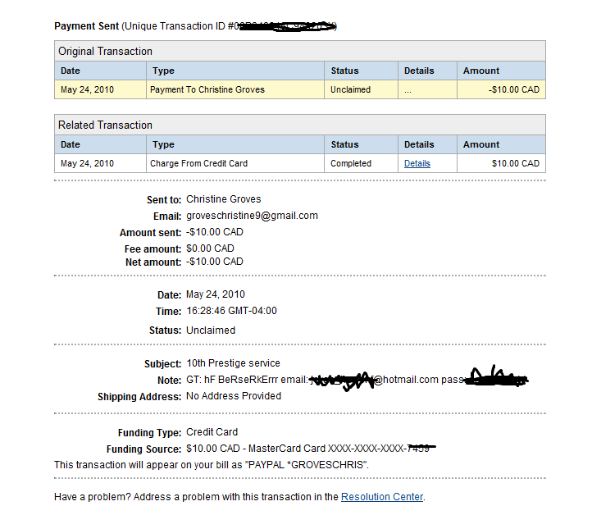Viewport: 592px width, 506px height.
Task: Click the No Address Provided shipping text
Action: click(x=234, y=396)
